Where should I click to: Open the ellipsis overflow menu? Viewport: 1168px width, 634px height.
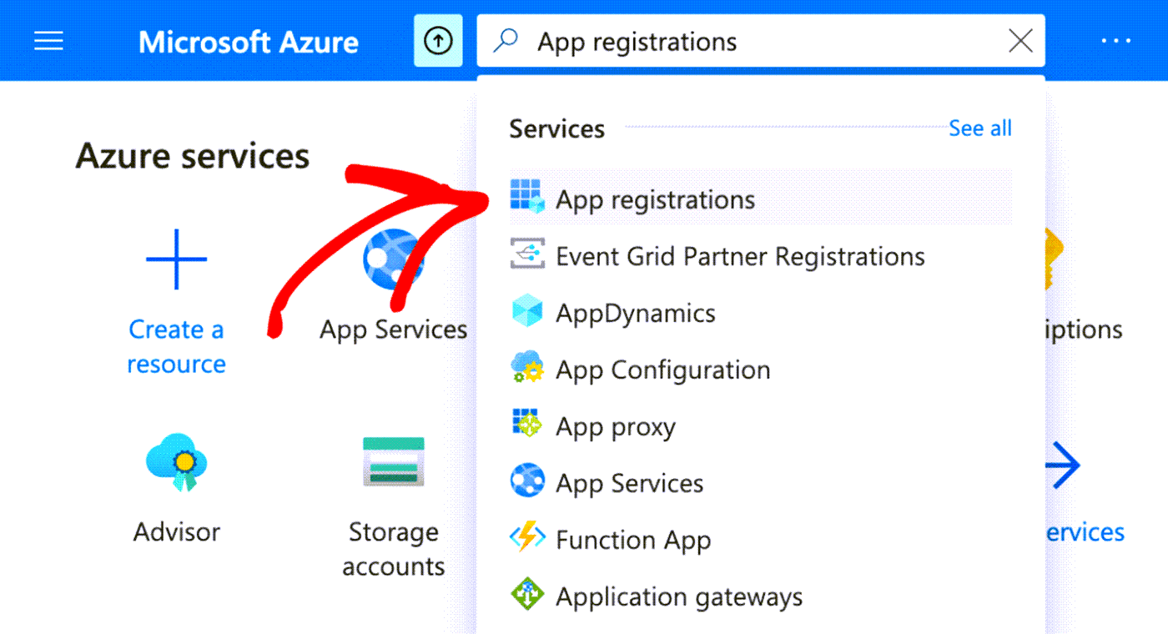[1115, 40]
